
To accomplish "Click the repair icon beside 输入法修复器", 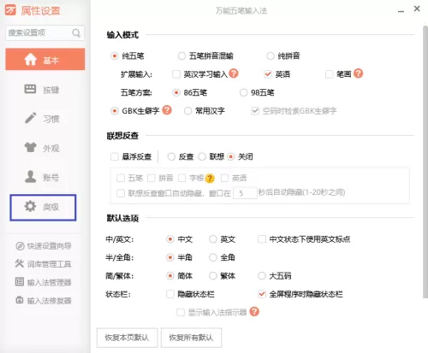I will [20, 300].
